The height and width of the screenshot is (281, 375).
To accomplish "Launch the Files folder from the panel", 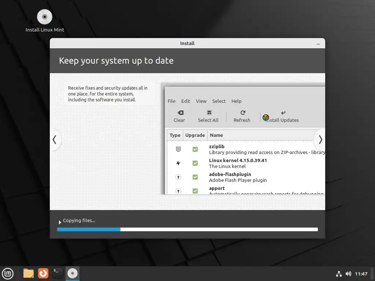I will click(x=29, y=273).
